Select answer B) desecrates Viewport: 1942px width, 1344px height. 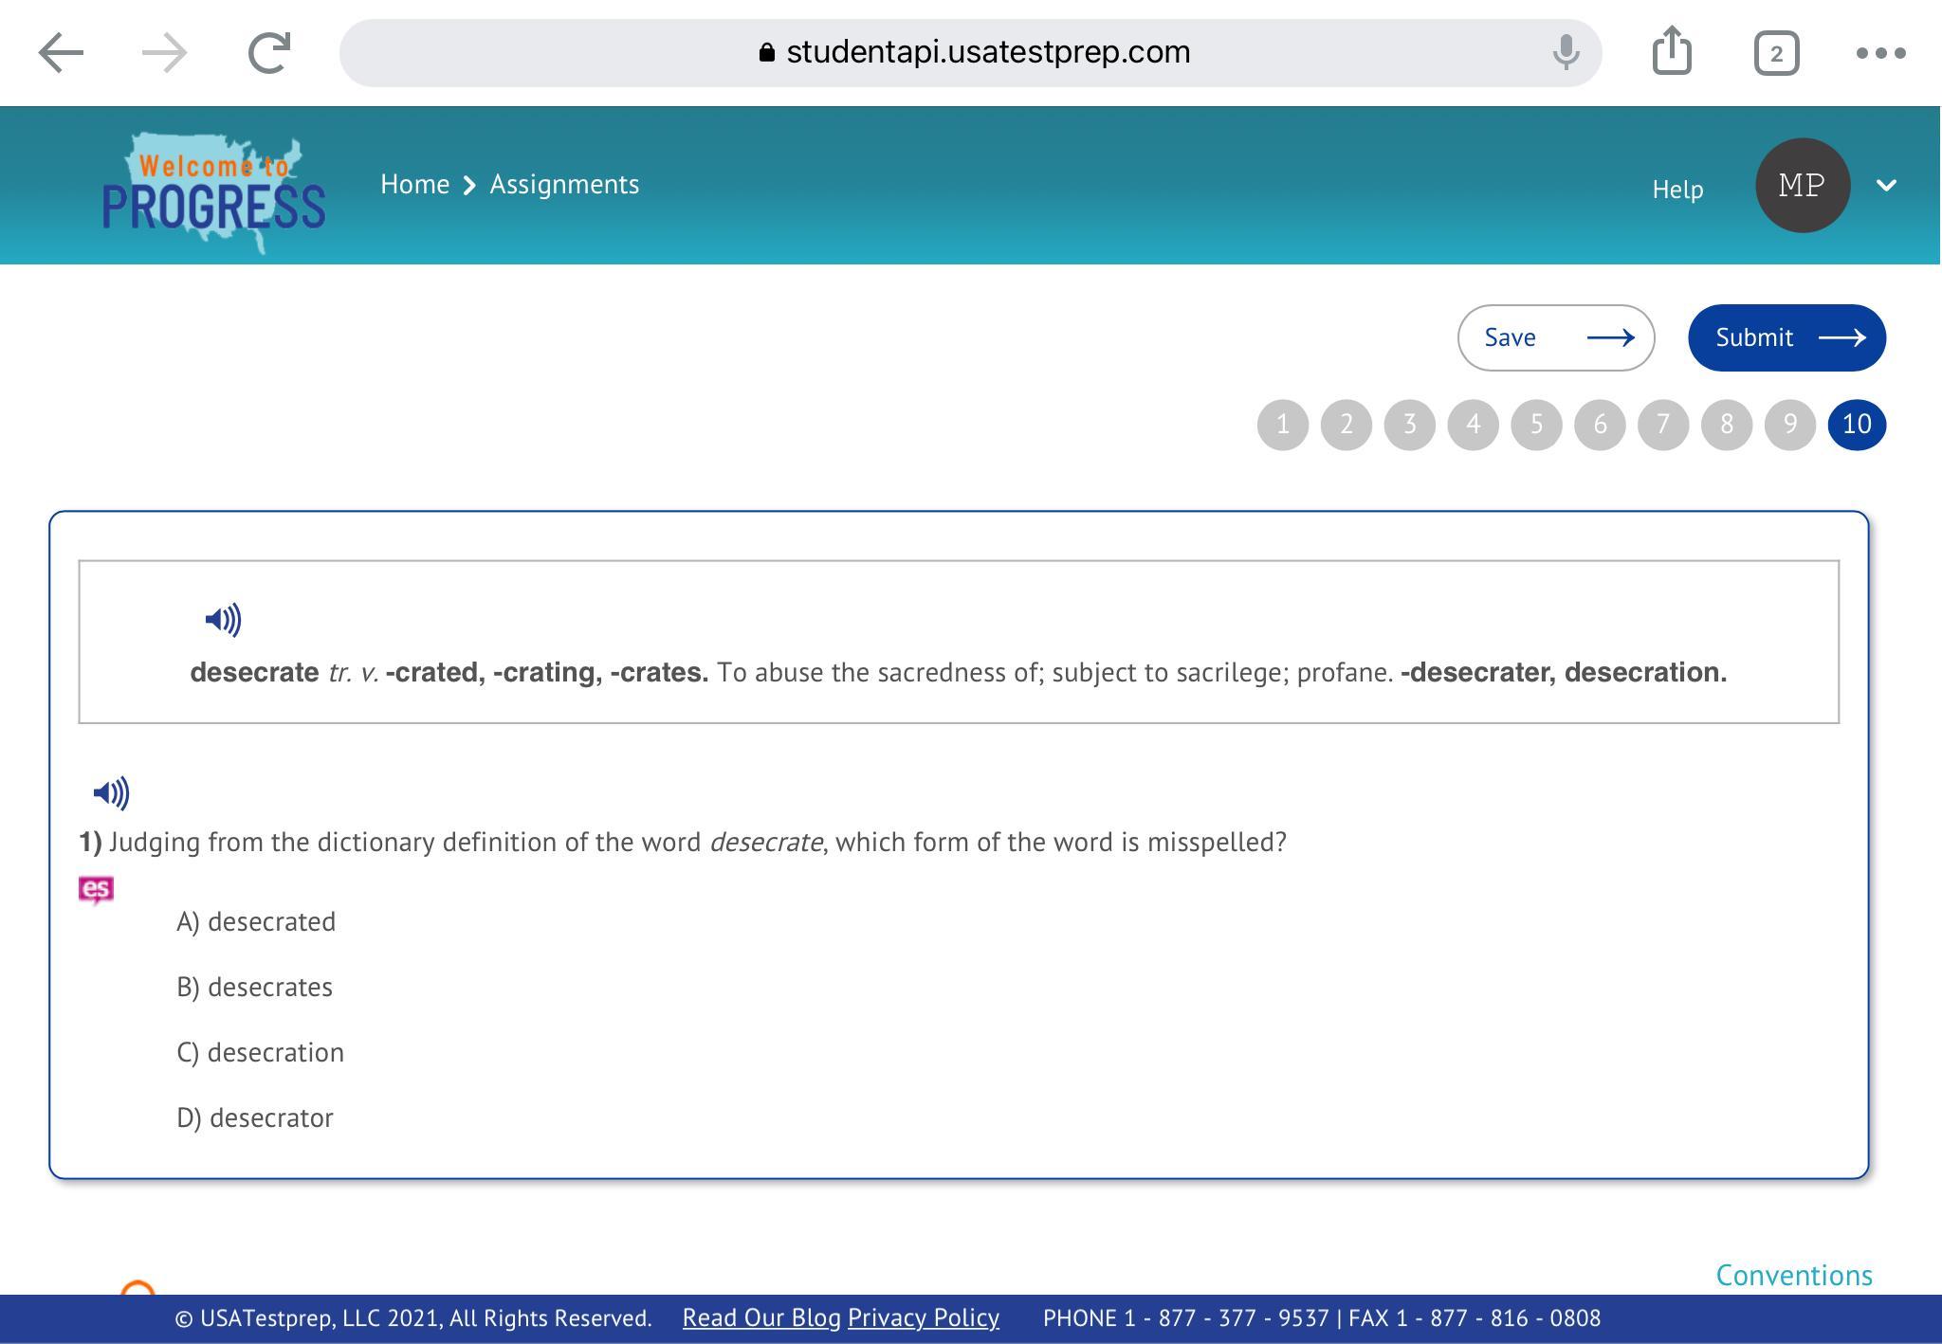pyautogui.click(x=254, y=988)
